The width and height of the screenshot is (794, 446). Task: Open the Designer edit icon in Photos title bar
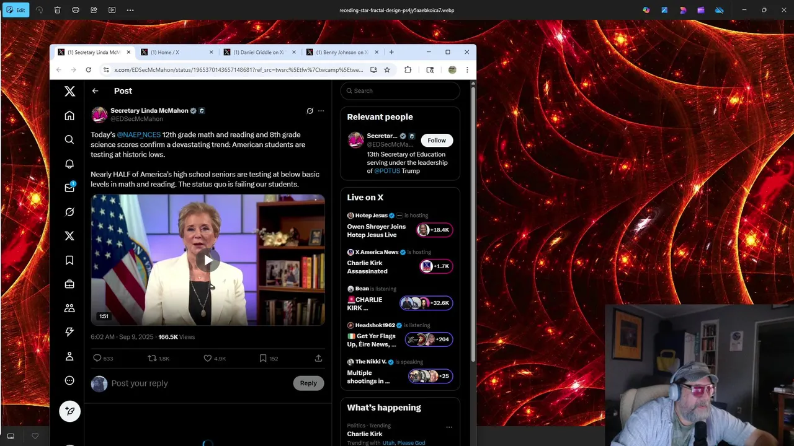tap(664, 10)
